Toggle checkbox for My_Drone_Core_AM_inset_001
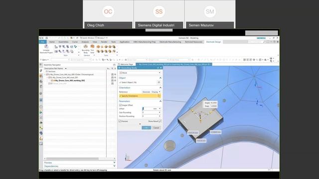This screenshot has height=179, width=319. coord(50,78)
